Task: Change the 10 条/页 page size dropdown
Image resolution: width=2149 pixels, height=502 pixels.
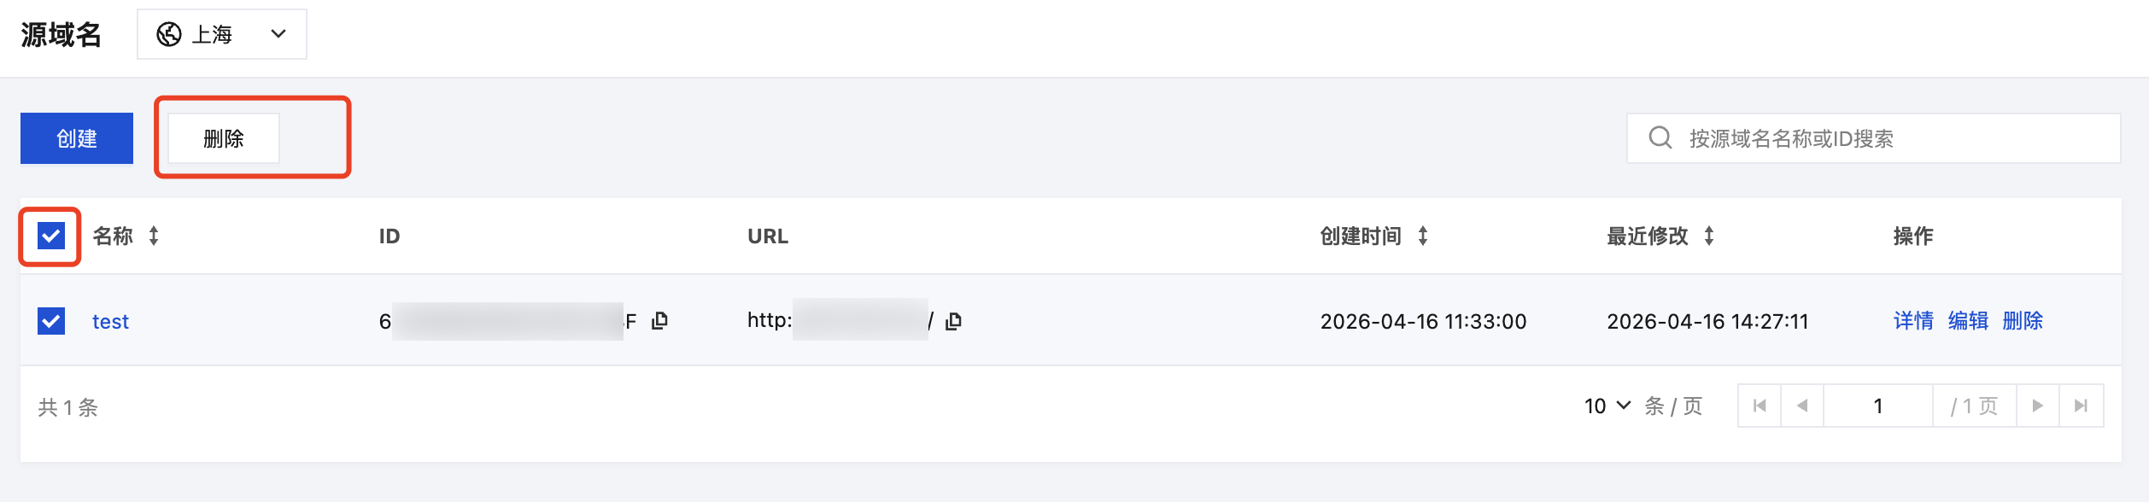Action: (1608, 406)
